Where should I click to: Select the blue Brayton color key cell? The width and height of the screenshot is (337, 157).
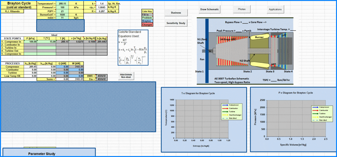pyautogui.click(x=147, y=21)
